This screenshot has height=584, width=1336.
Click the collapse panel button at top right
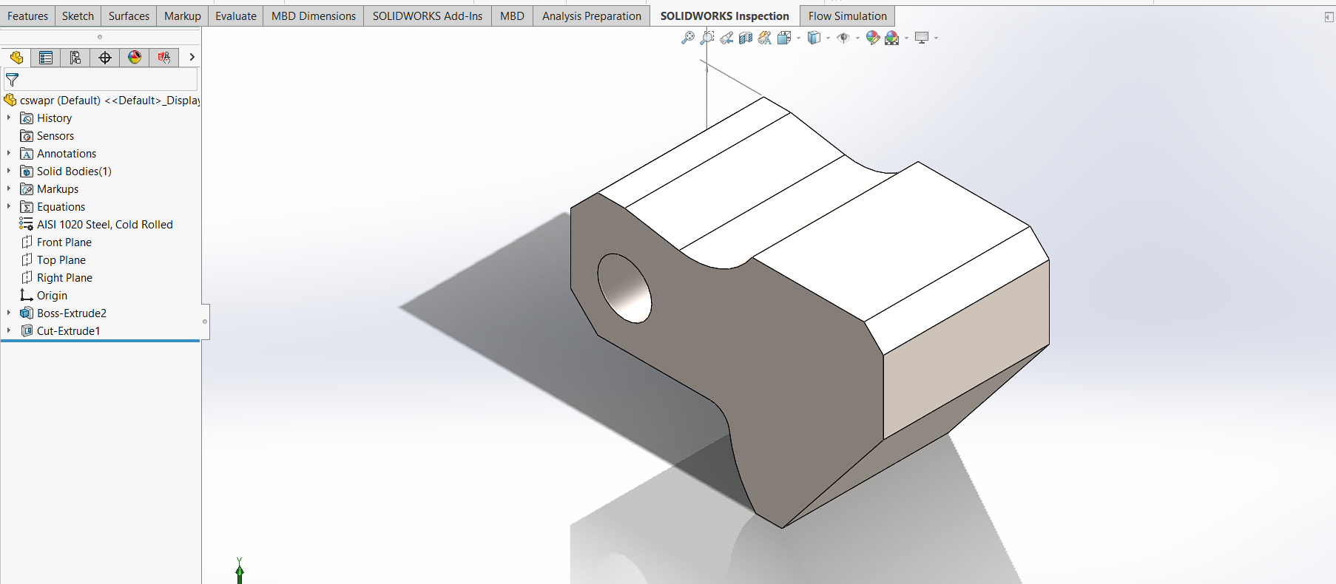[1329, 17]
